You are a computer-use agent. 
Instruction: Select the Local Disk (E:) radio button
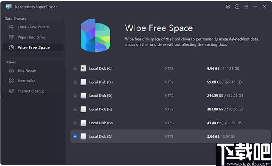point(75,96)
